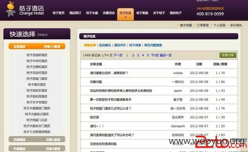Open the 桔子水晶 nav item

click(x=92, y=13)
